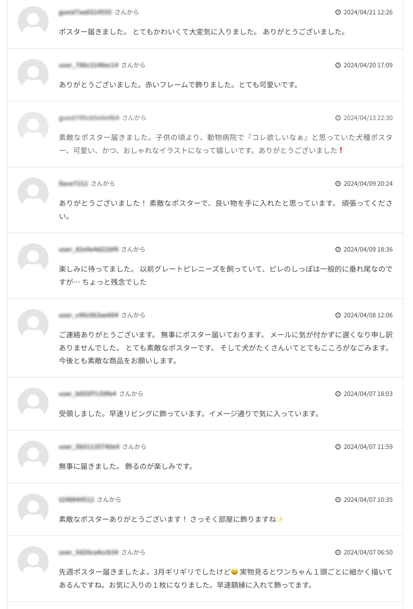Click the review text starting with 受領しました

189,413
